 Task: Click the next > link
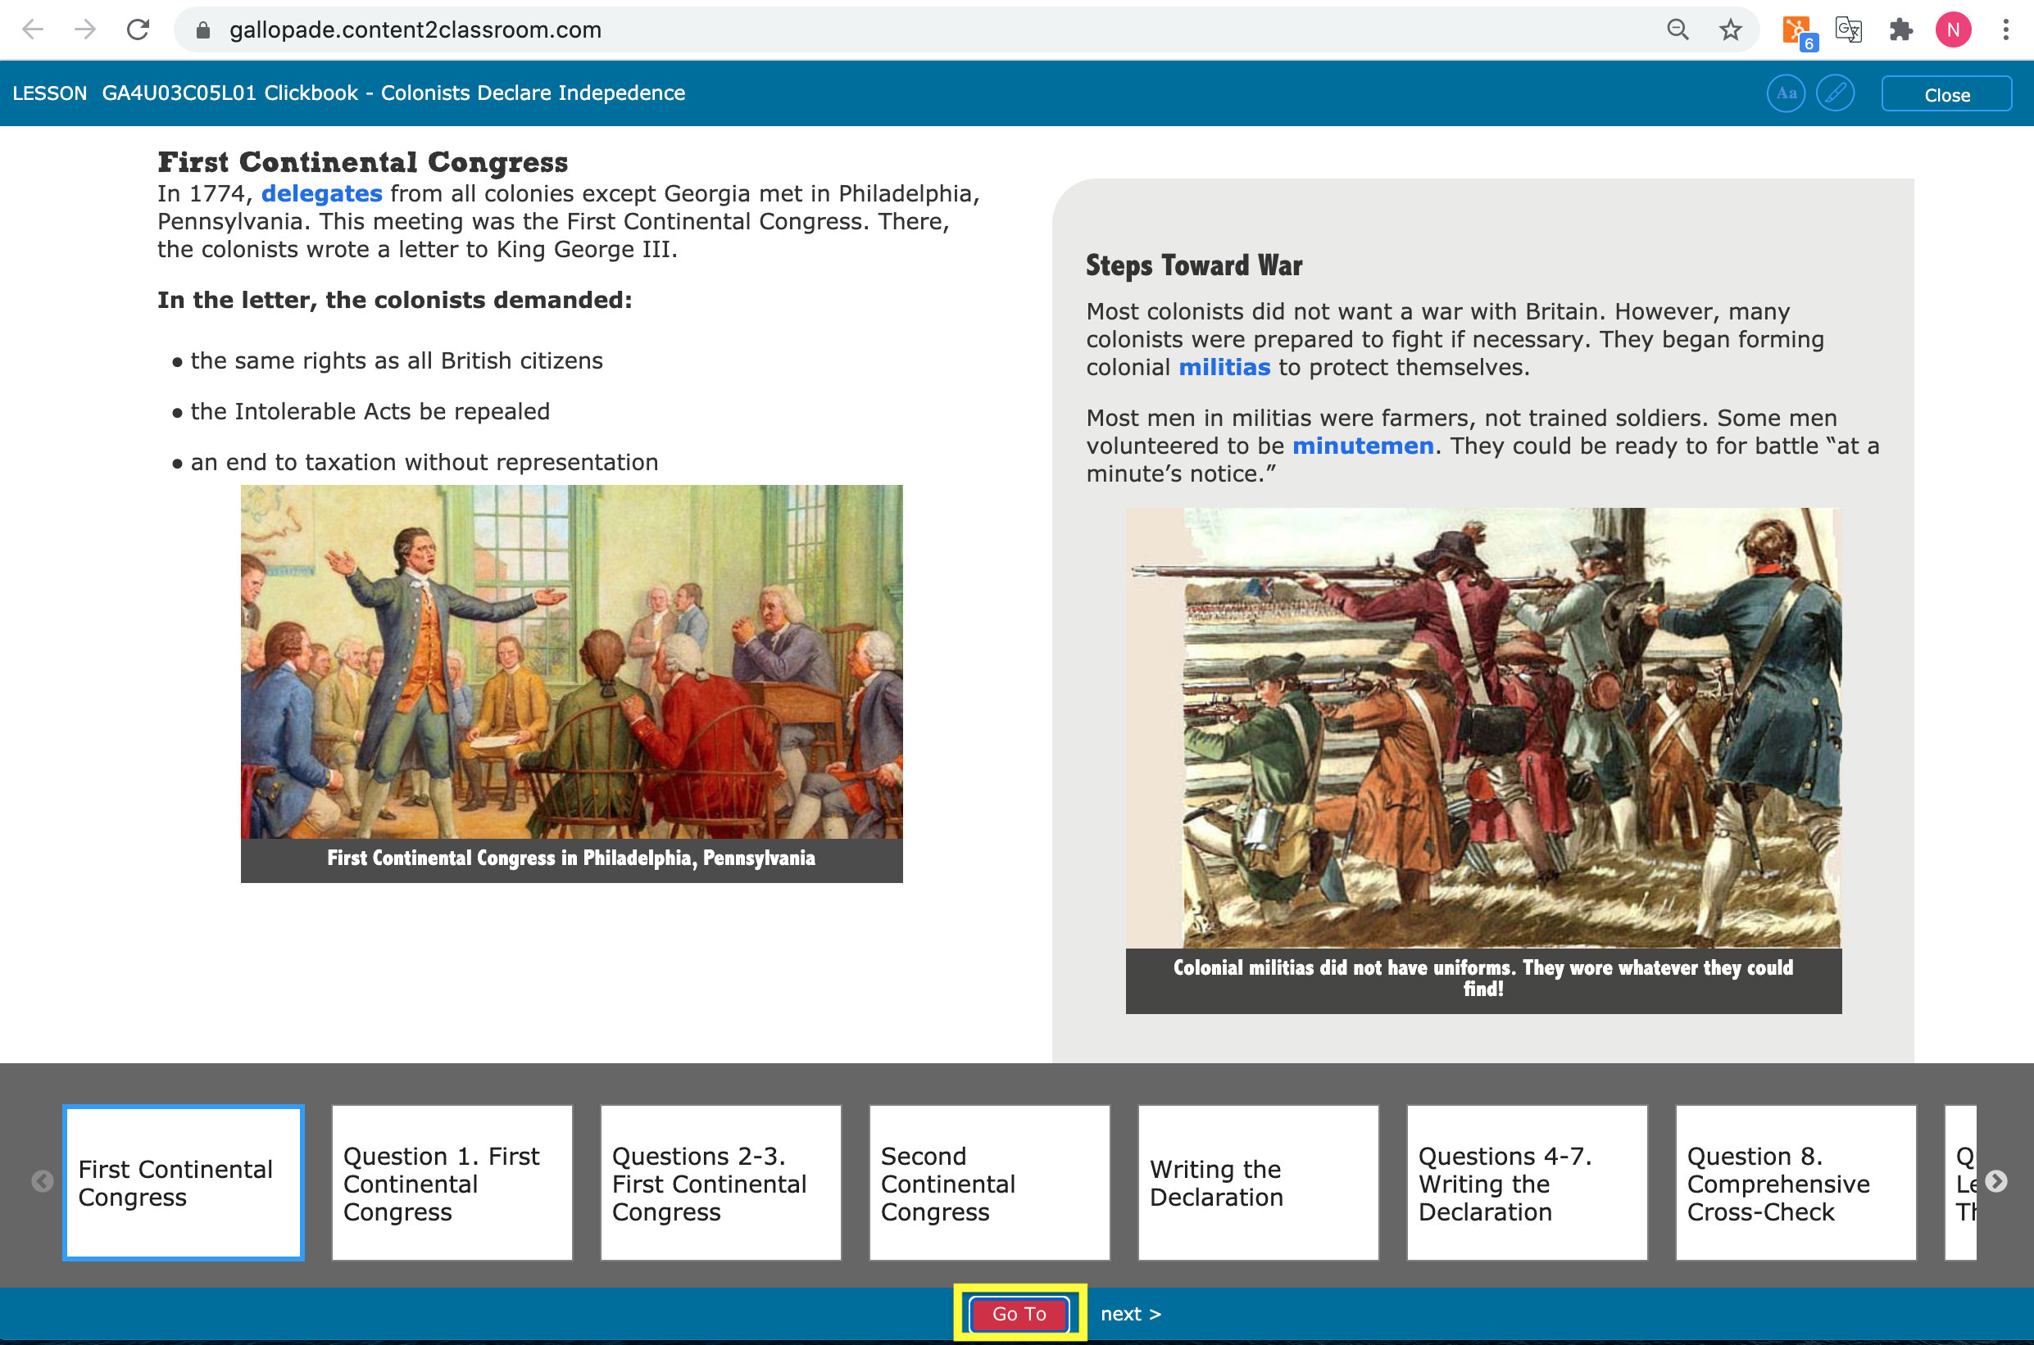click(1130, 1313)
